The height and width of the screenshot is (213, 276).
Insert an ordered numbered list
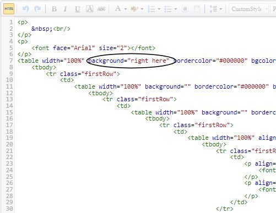pos(151,9)
